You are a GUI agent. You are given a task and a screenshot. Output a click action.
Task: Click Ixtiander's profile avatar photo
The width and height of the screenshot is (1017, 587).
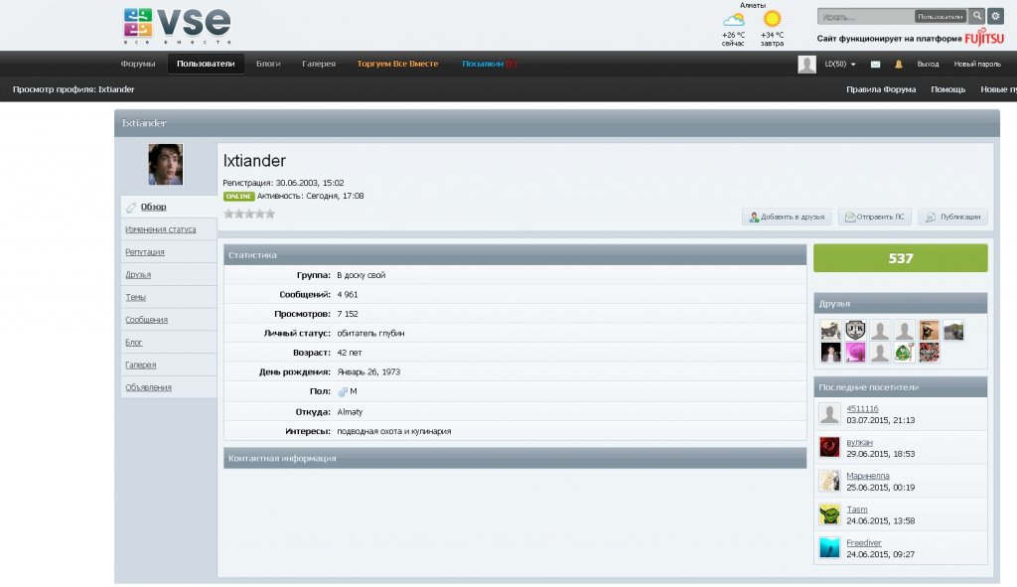(x=166, y=165)
